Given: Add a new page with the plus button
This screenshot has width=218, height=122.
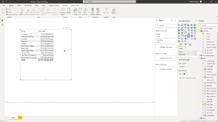Looking at the screenshot, I should tap(20, 118).
